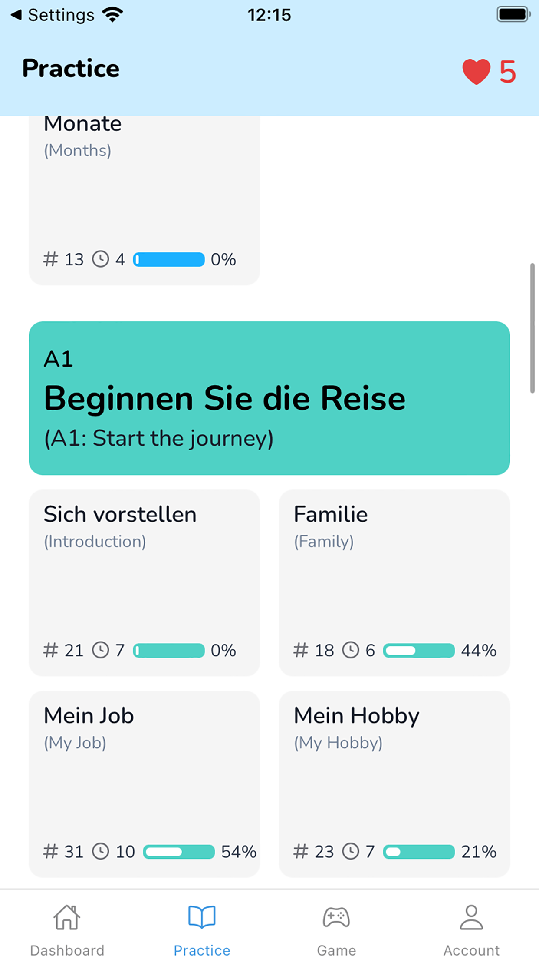Switch to the Game tab label

tap(336, 950)
